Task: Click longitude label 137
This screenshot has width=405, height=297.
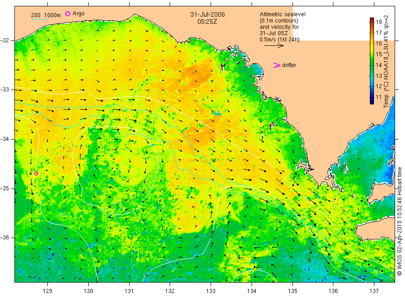Action: pos(374,291)
